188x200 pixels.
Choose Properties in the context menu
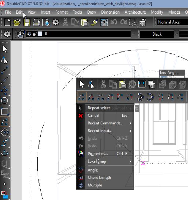pos(105,154)
